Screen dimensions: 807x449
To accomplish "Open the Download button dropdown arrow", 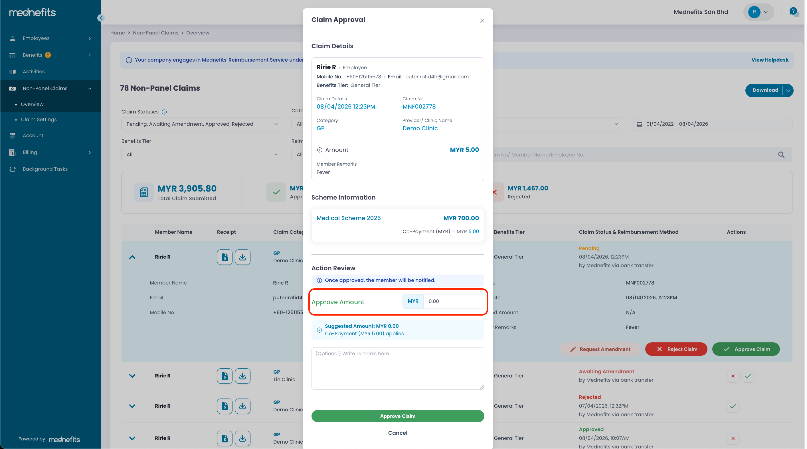I will pos(788,90).
